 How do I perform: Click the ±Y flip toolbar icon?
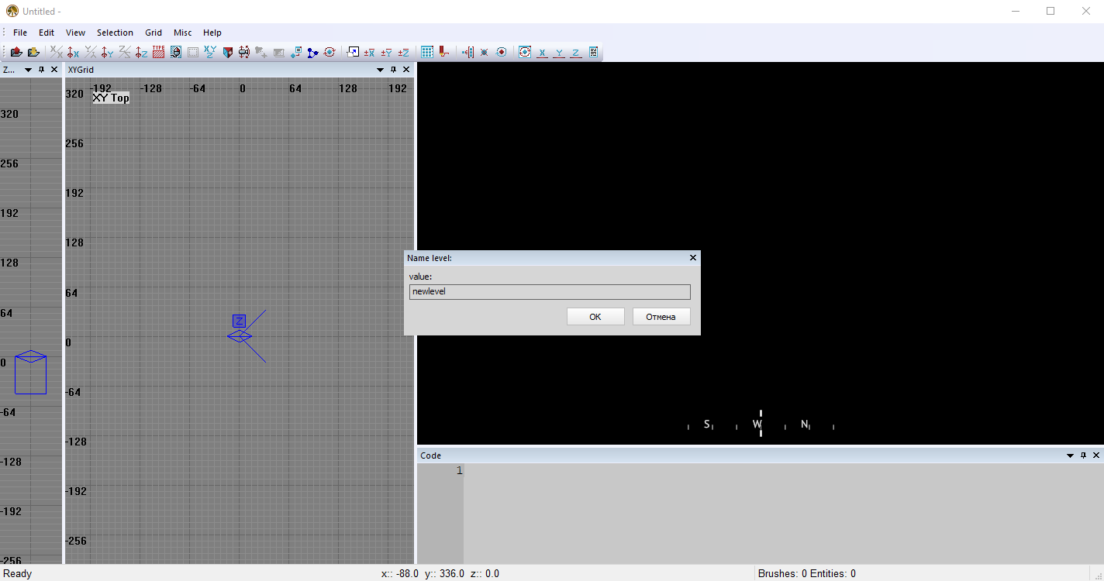386,52
